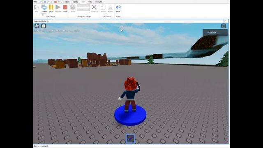The image size is (263, 148).
Task: Click the blue spawn pad
Action: 130,116
